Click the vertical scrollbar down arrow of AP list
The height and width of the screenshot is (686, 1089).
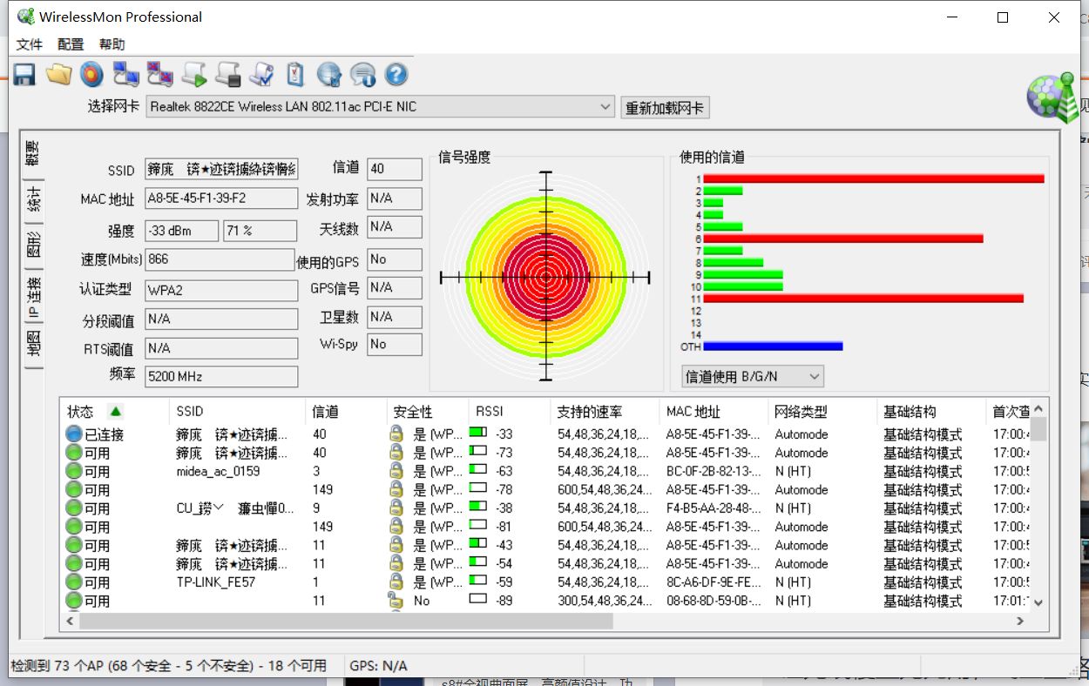click(x=1038, y=602)
